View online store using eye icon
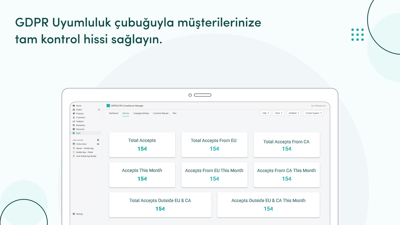Screen dimensions: 400x225 click(x=98, y=144)
